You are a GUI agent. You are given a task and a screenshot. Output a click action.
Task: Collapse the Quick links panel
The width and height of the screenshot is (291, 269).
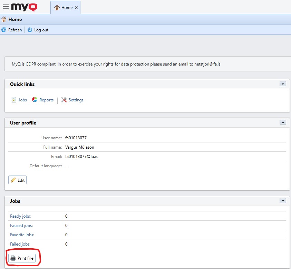click(283, 84)
